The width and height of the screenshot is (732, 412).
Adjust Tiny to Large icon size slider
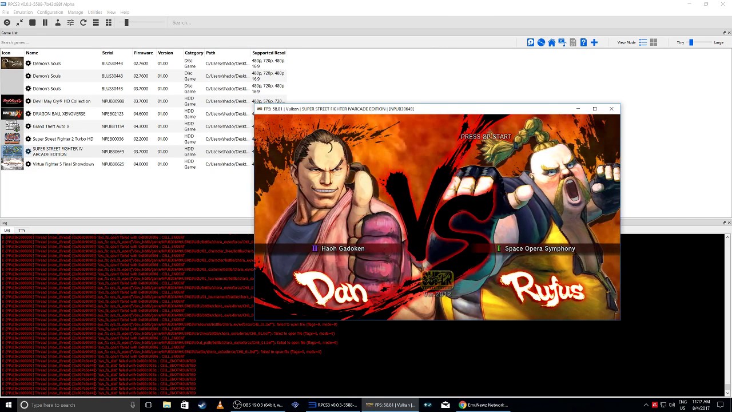click(x=700, y=42)
